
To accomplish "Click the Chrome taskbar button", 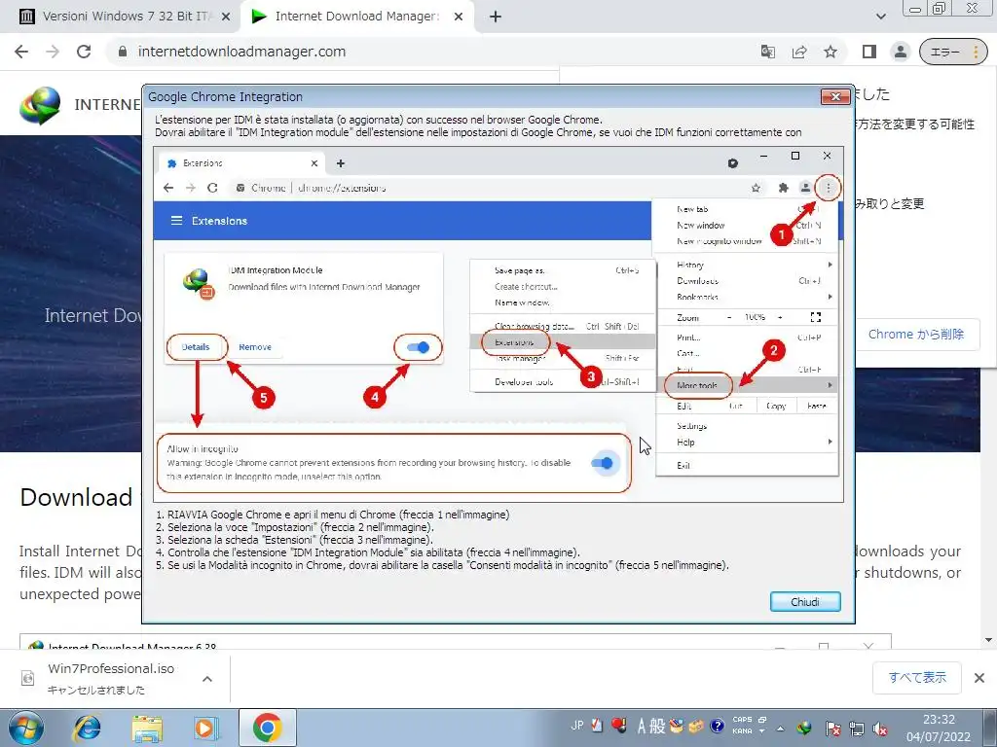I will click(x=268, y=728).
